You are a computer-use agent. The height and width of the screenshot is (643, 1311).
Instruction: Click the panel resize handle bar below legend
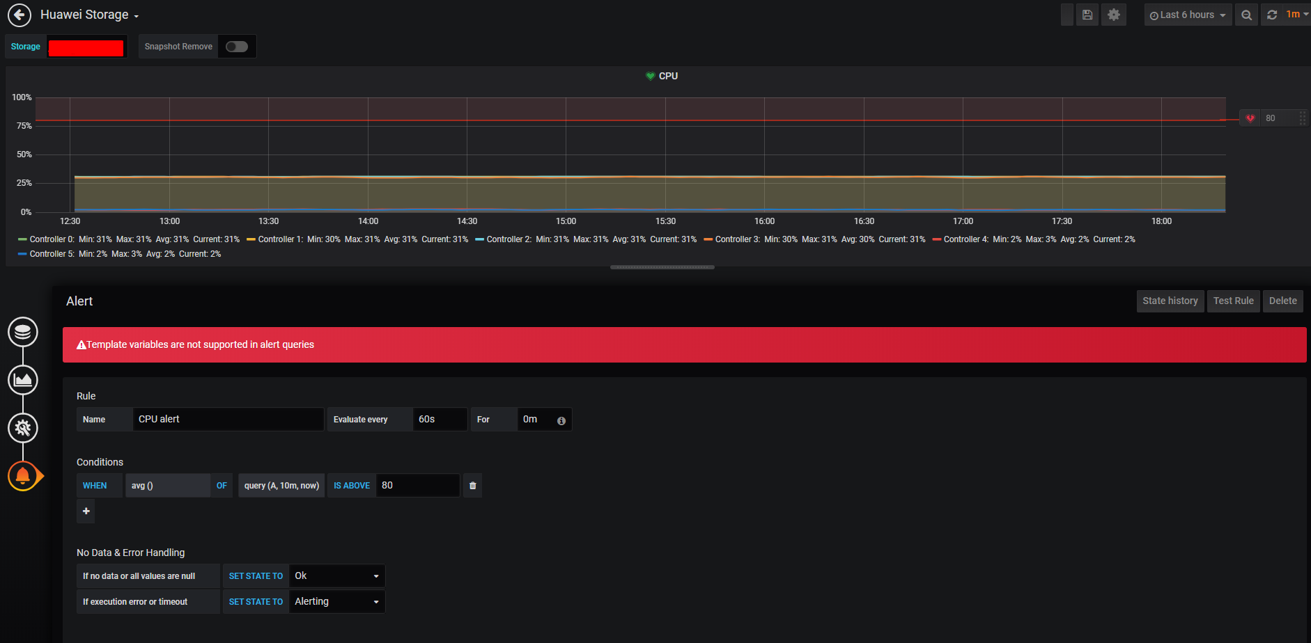662,267
